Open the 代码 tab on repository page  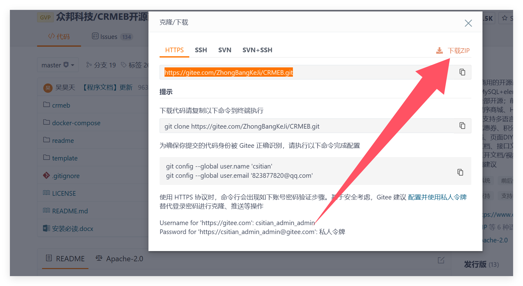(x=59, y=37)
